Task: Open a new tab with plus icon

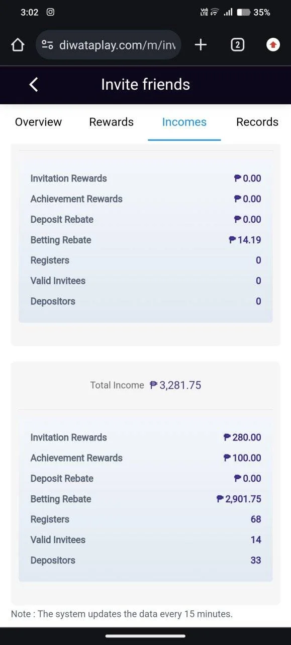Action: (x=201, y=45)
